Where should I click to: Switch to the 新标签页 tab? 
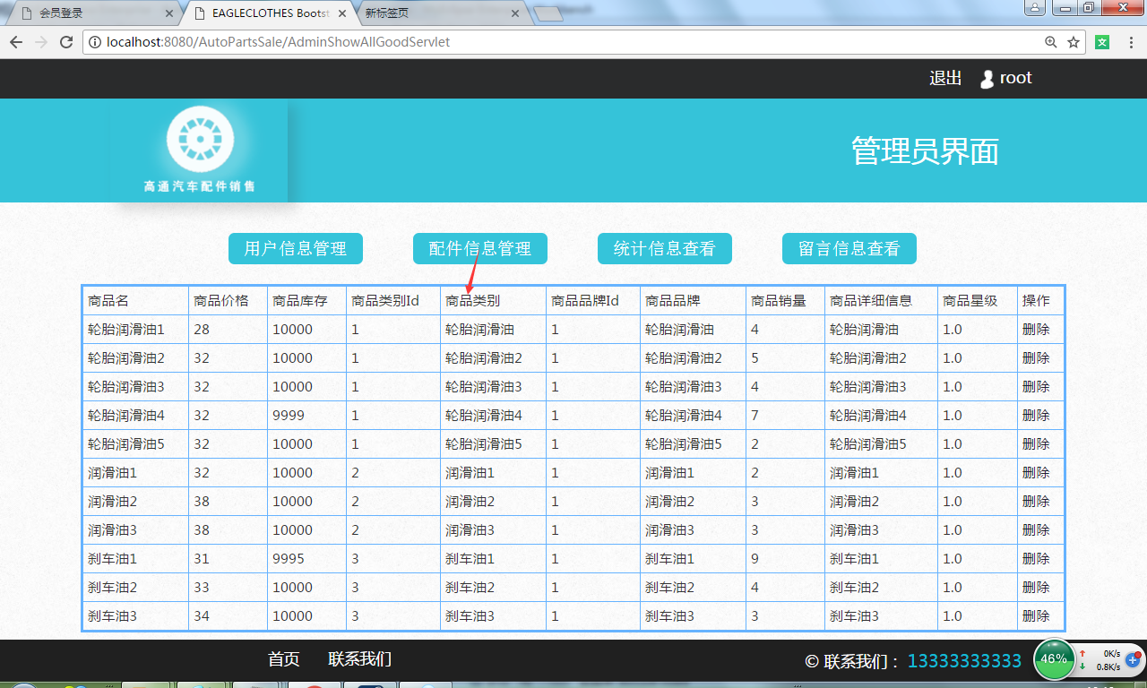coord(441,13)
